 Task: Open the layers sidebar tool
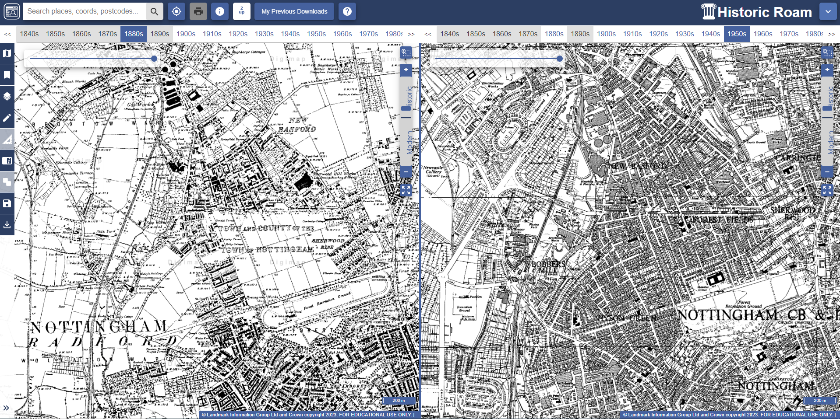pos(7,96)
